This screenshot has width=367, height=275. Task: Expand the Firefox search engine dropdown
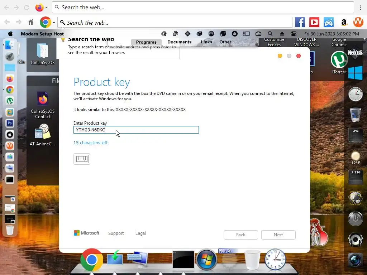pos(46,8)
